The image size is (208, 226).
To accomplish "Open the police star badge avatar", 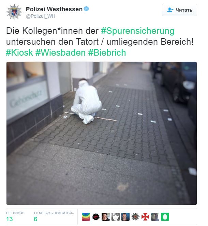I will 135,217.
